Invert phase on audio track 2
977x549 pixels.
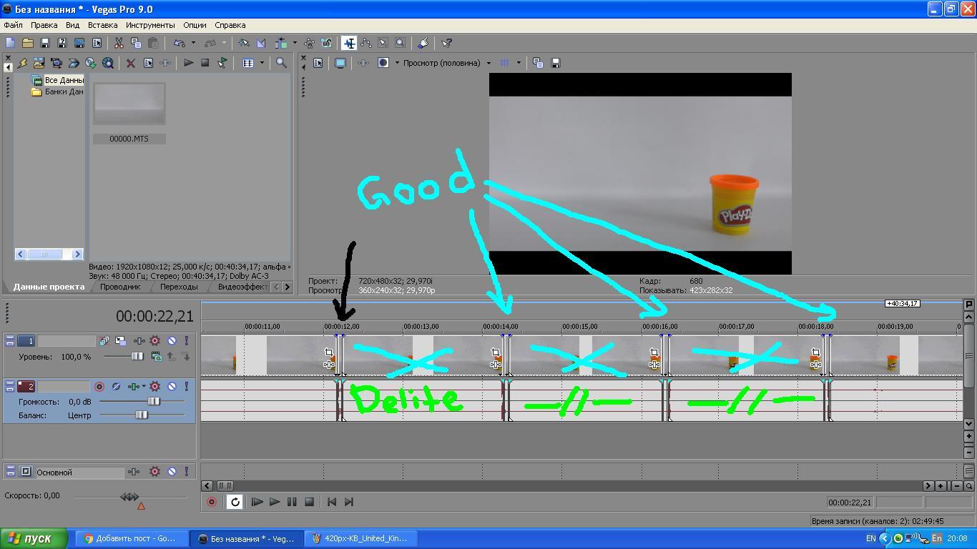point(117,387)
